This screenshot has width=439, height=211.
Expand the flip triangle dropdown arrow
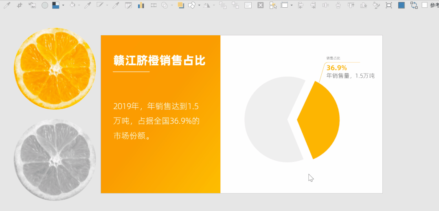coord(214,5)
